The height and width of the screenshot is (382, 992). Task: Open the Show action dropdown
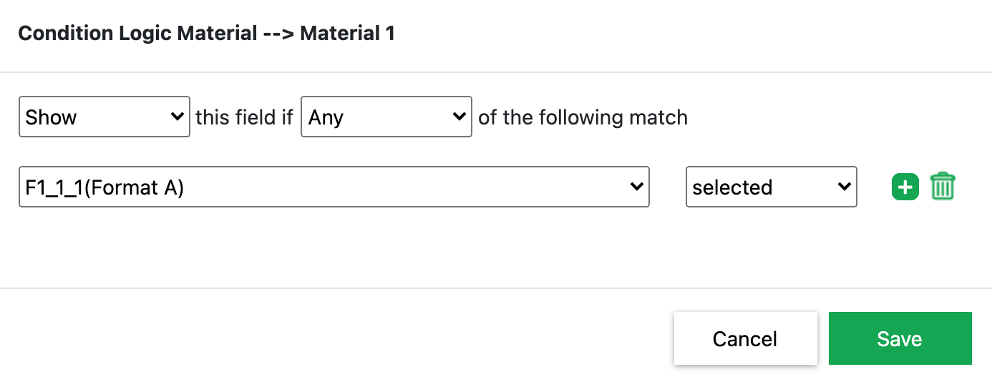[x=104, y=117]
